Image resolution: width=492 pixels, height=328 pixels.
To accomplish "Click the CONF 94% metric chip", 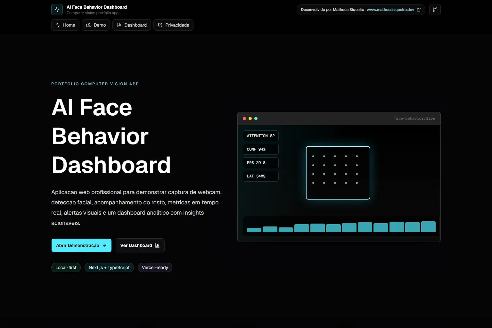I will (x=261, y=149).
